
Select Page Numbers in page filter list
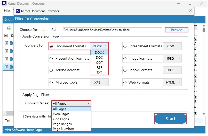[71, 129]
